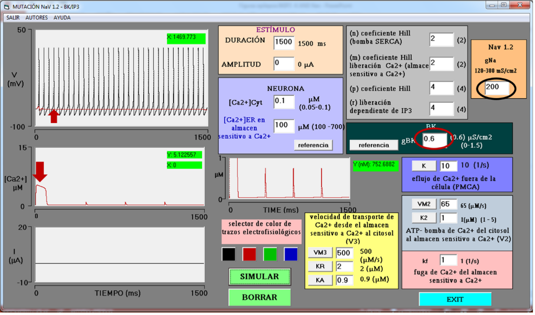This screenshot has width=535, height=315.
Task: Click the gNa conductance input field
Action: pyautogui.click(x=497, y=88)
